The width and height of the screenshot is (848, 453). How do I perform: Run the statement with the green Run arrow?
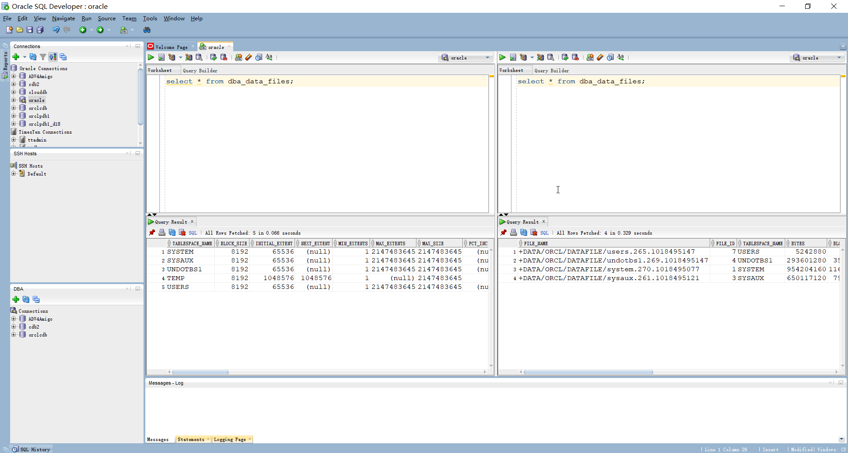[x=151, y=57]
